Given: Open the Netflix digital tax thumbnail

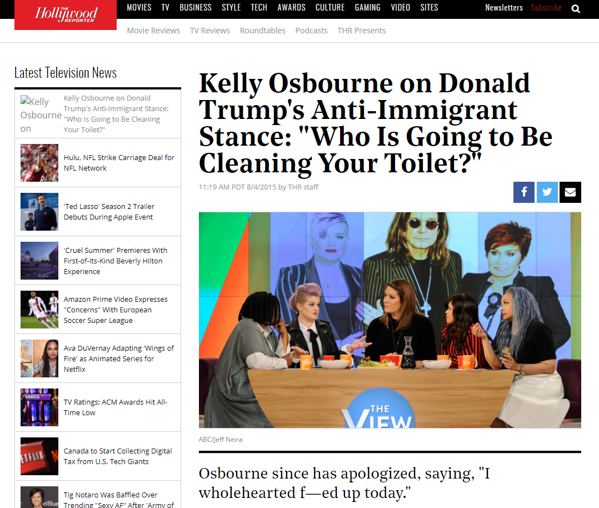Looking at the screenshot, I should (x=39, y=456).
